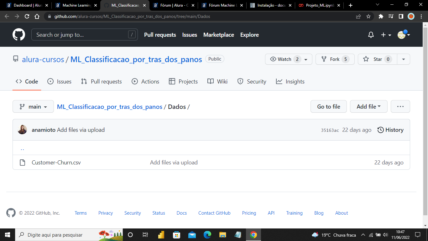Switch to the Actions tab
Screen dimensions: 428x241
(145, 82)
